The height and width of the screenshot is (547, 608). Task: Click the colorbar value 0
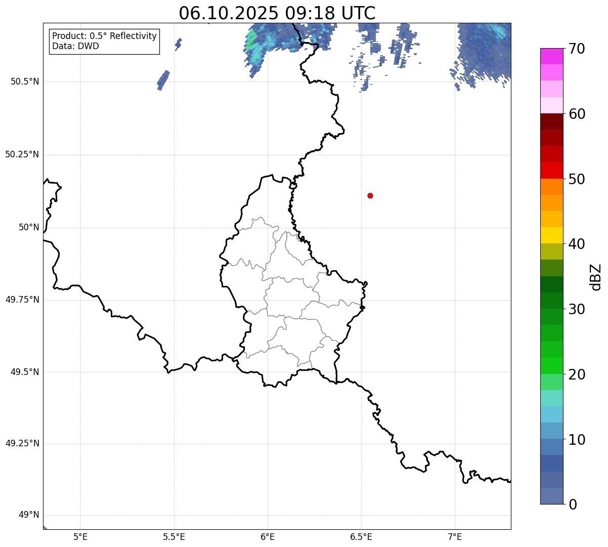click(x=573, y=504)
